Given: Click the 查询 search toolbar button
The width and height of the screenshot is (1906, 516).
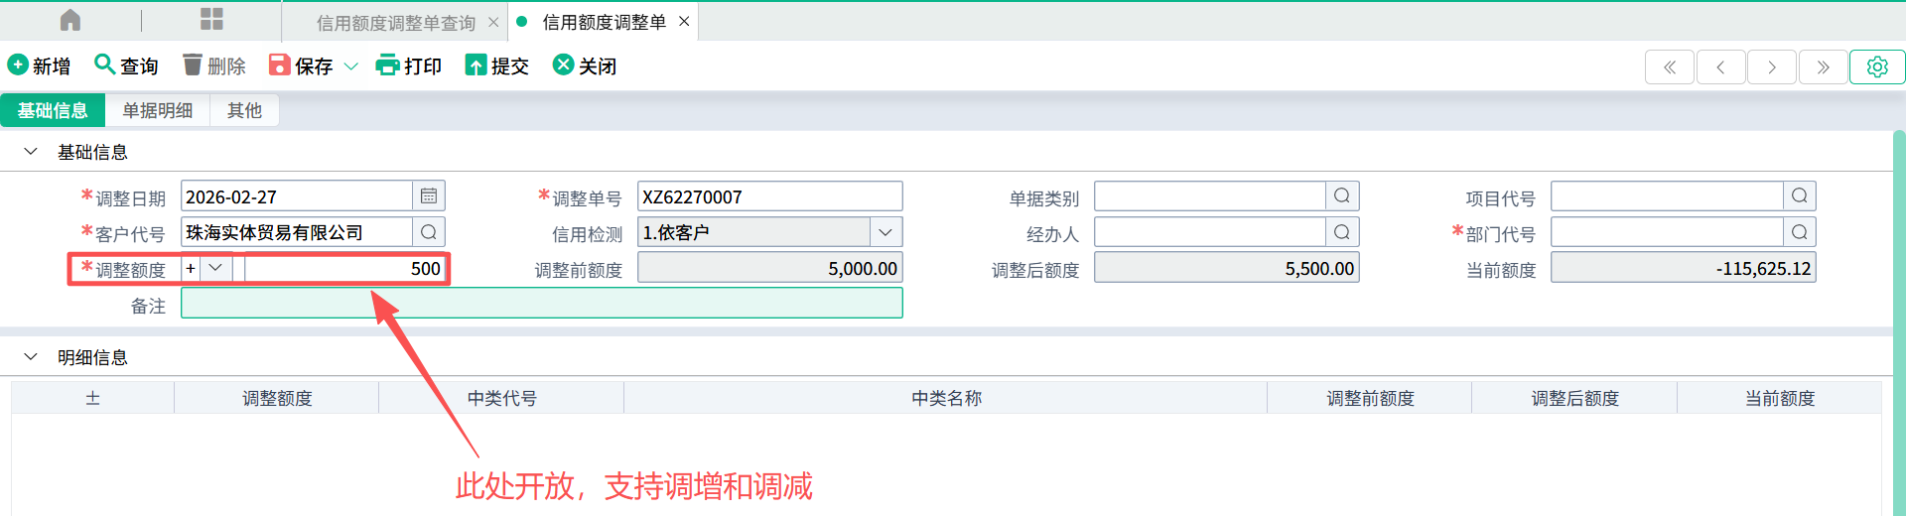Looking at the screenshot, I should click(x=126, y=65).
